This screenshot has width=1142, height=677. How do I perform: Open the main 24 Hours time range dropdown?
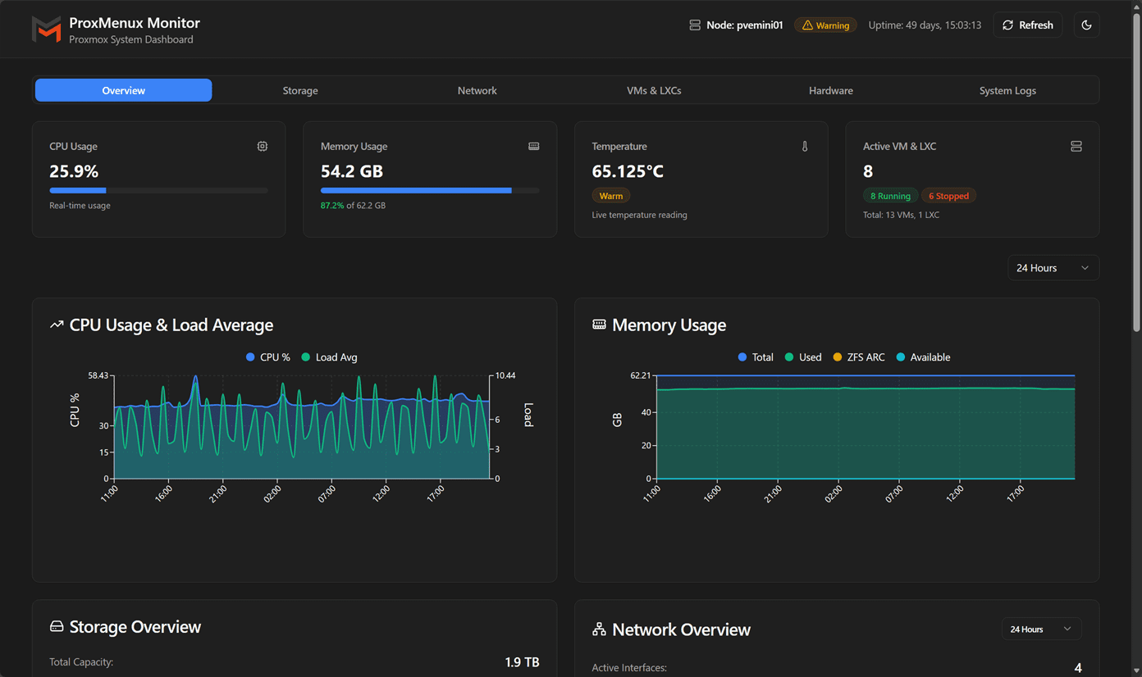(x=1053, y=267)
